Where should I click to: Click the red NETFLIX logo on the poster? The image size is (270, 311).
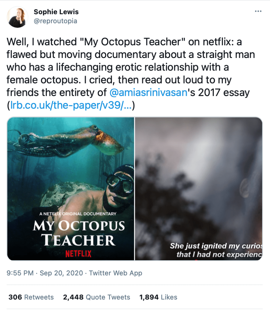click(78, 253)
